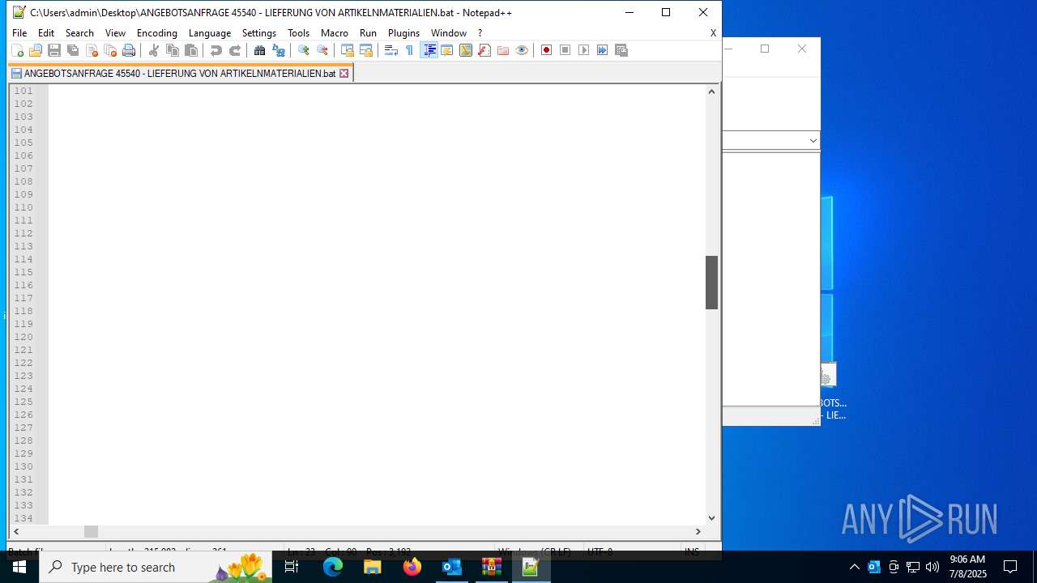Screen dimensions: 1037x583
Task: Toggle the monitoring eye icon
Action: coord(522,50)
